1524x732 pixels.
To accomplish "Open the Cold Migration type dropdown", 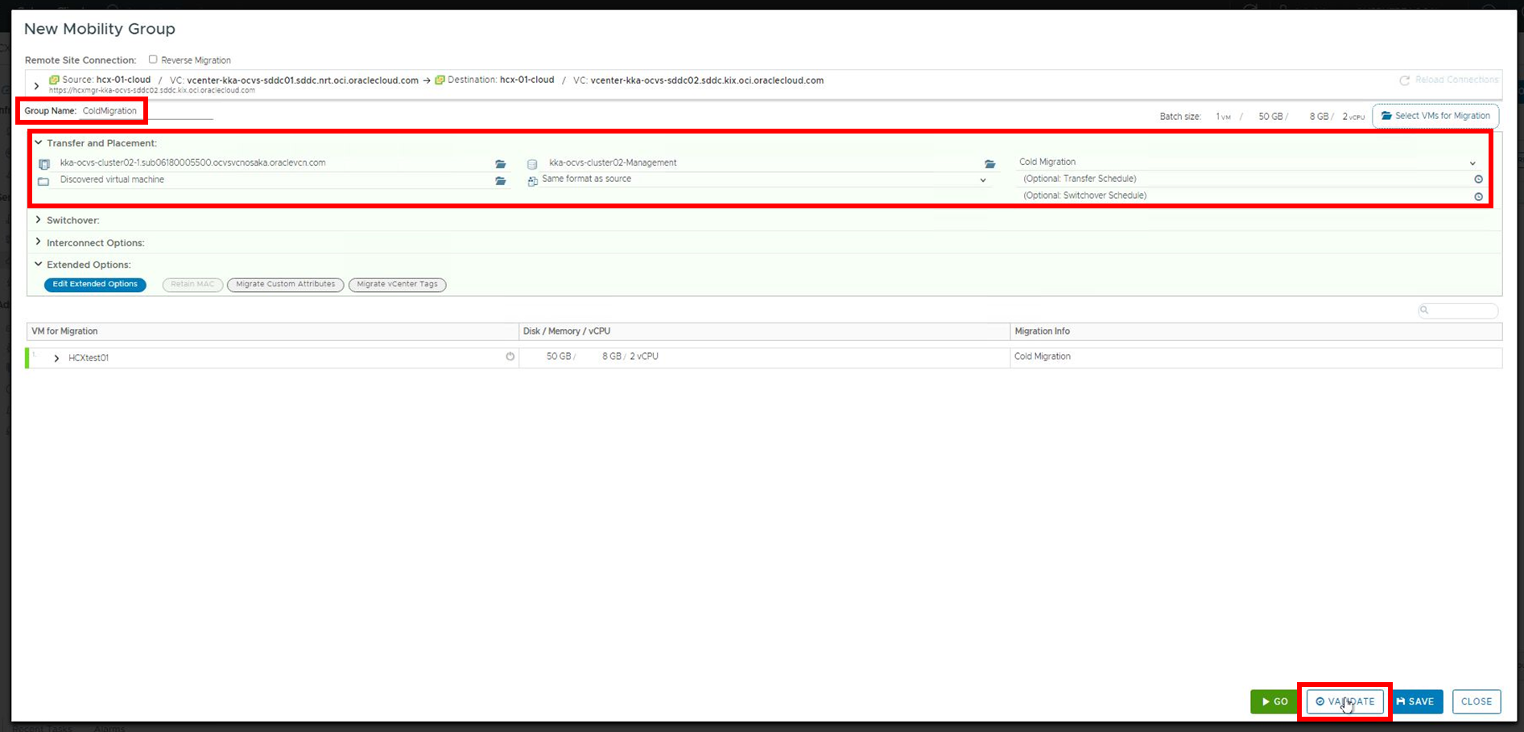I will 1472,163.
